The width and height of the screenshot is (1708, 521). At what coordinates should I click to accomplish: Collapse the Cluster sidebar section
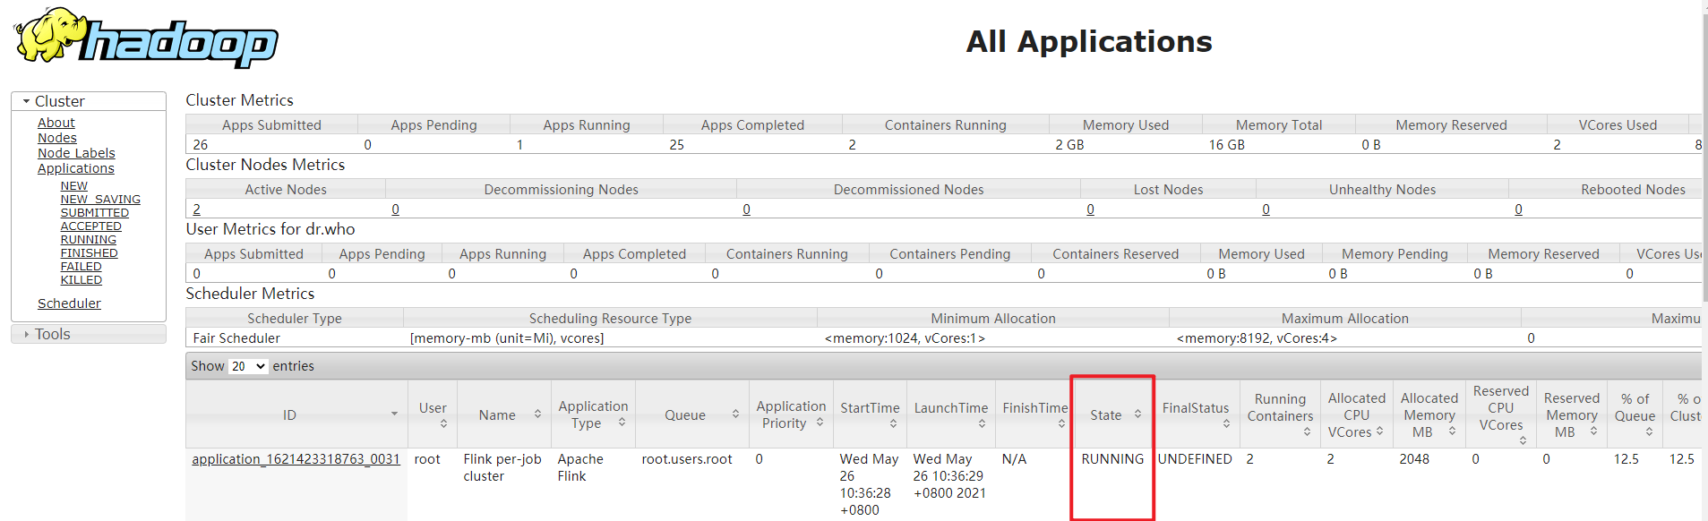point(89,101)
